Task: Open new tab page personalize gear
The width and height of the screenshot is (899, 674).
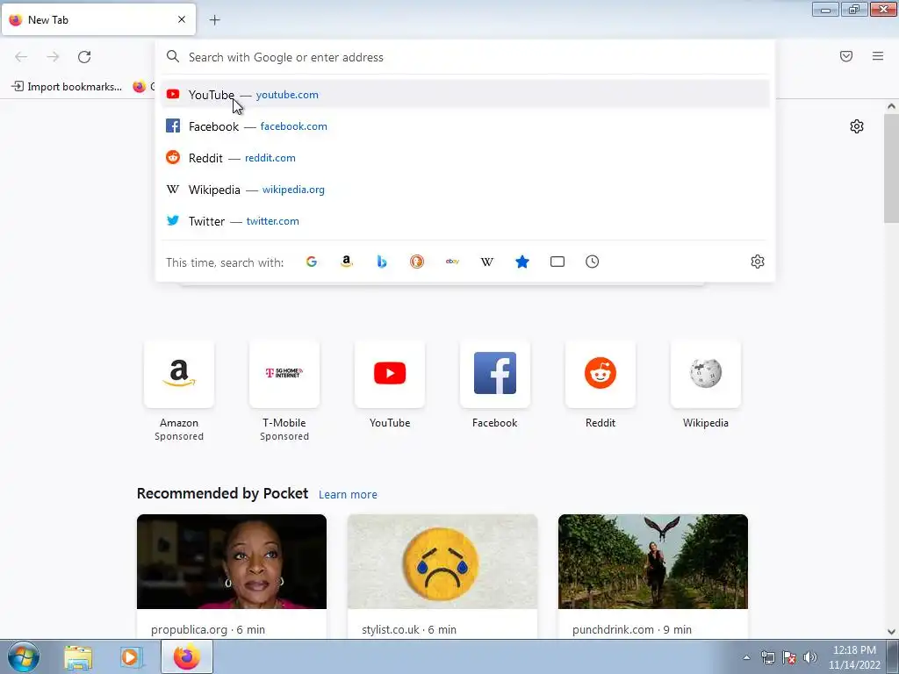Action: coord(857,126)
